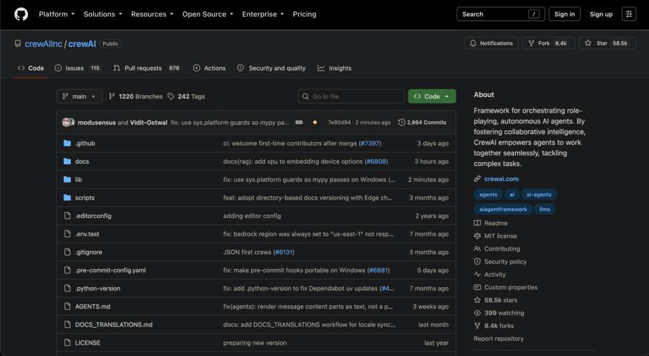Expand the commit message ellipsis icon
This screenshot has width=649, height=356.
(x=299, y=122)
